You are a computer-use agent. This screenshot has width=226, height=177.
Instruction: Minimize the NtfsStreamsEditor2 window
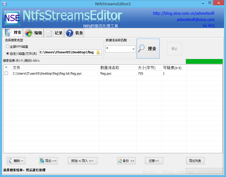tap(203, 3)
